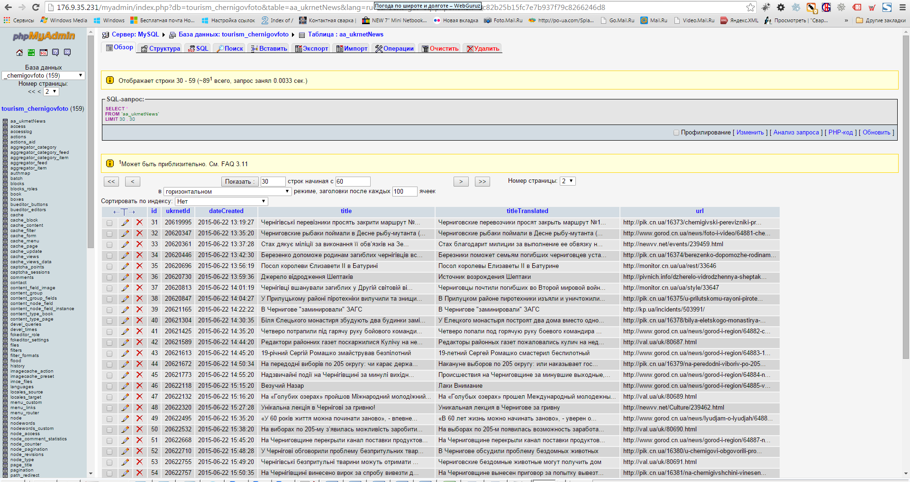910x482 pixels.
Task: Open phpMyAdmin home icon
Action: pos(19,53)
